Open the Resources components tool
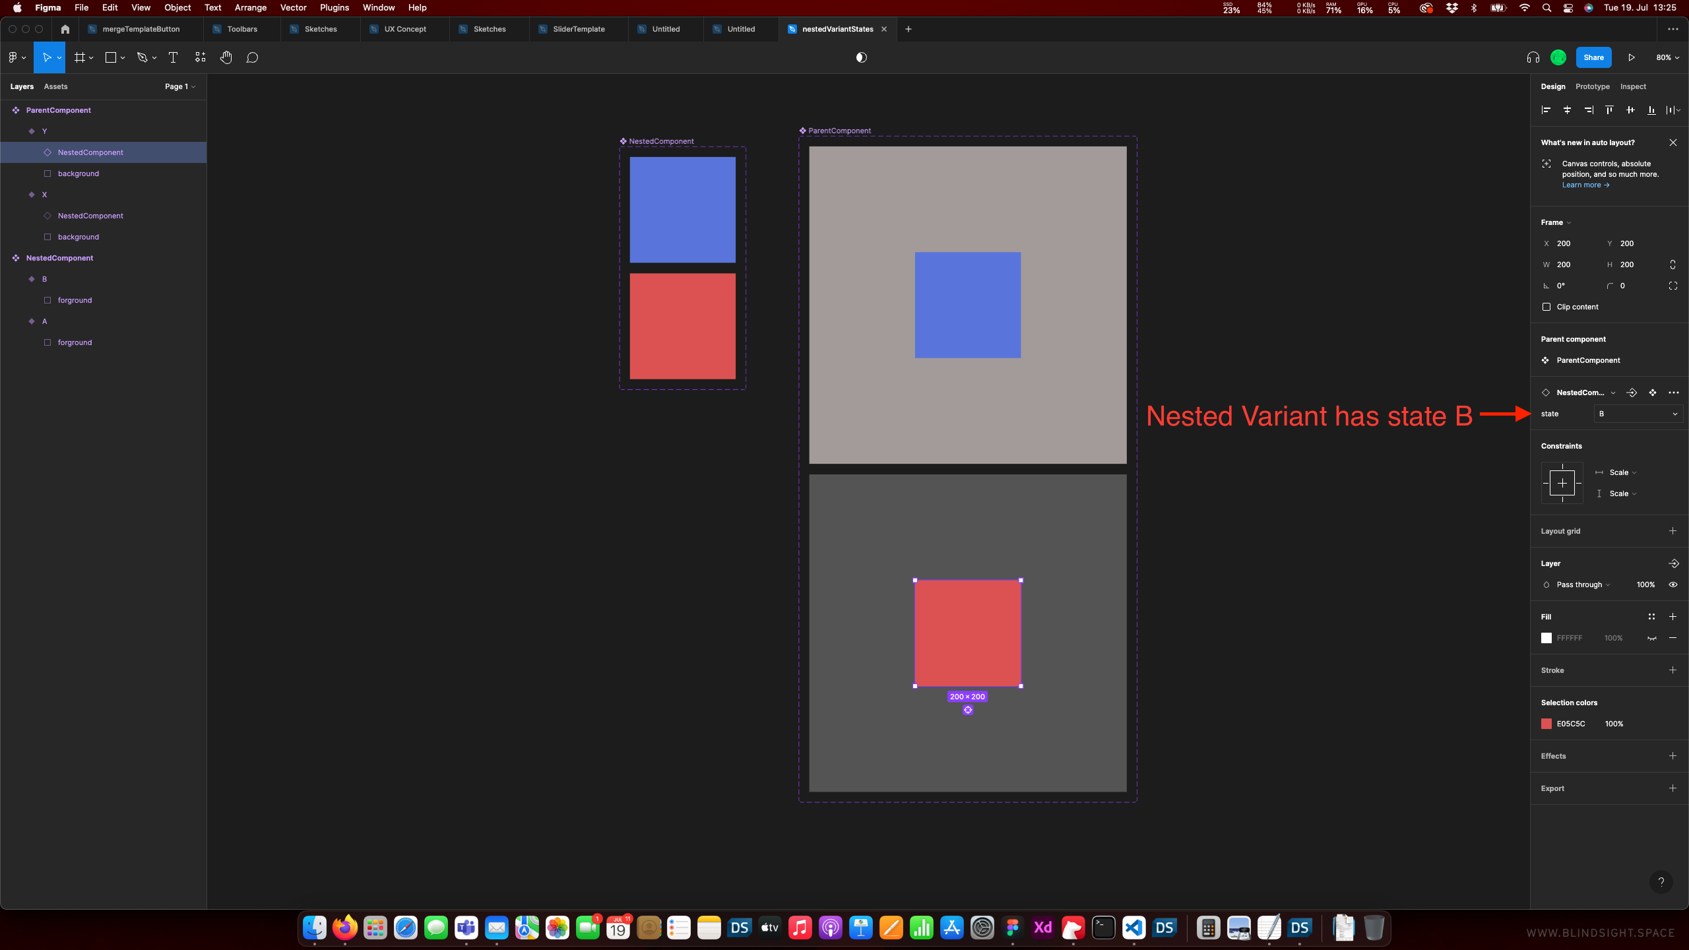This screenshot has width=1689, height=950. [200, 57]
